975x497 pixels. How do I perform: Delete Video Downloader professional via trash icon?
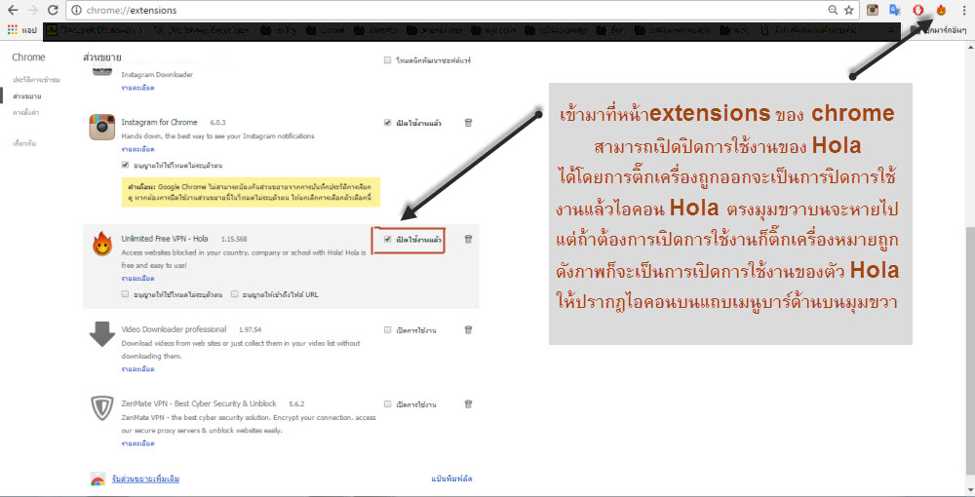pyautogui.click(x=468, y=330)
